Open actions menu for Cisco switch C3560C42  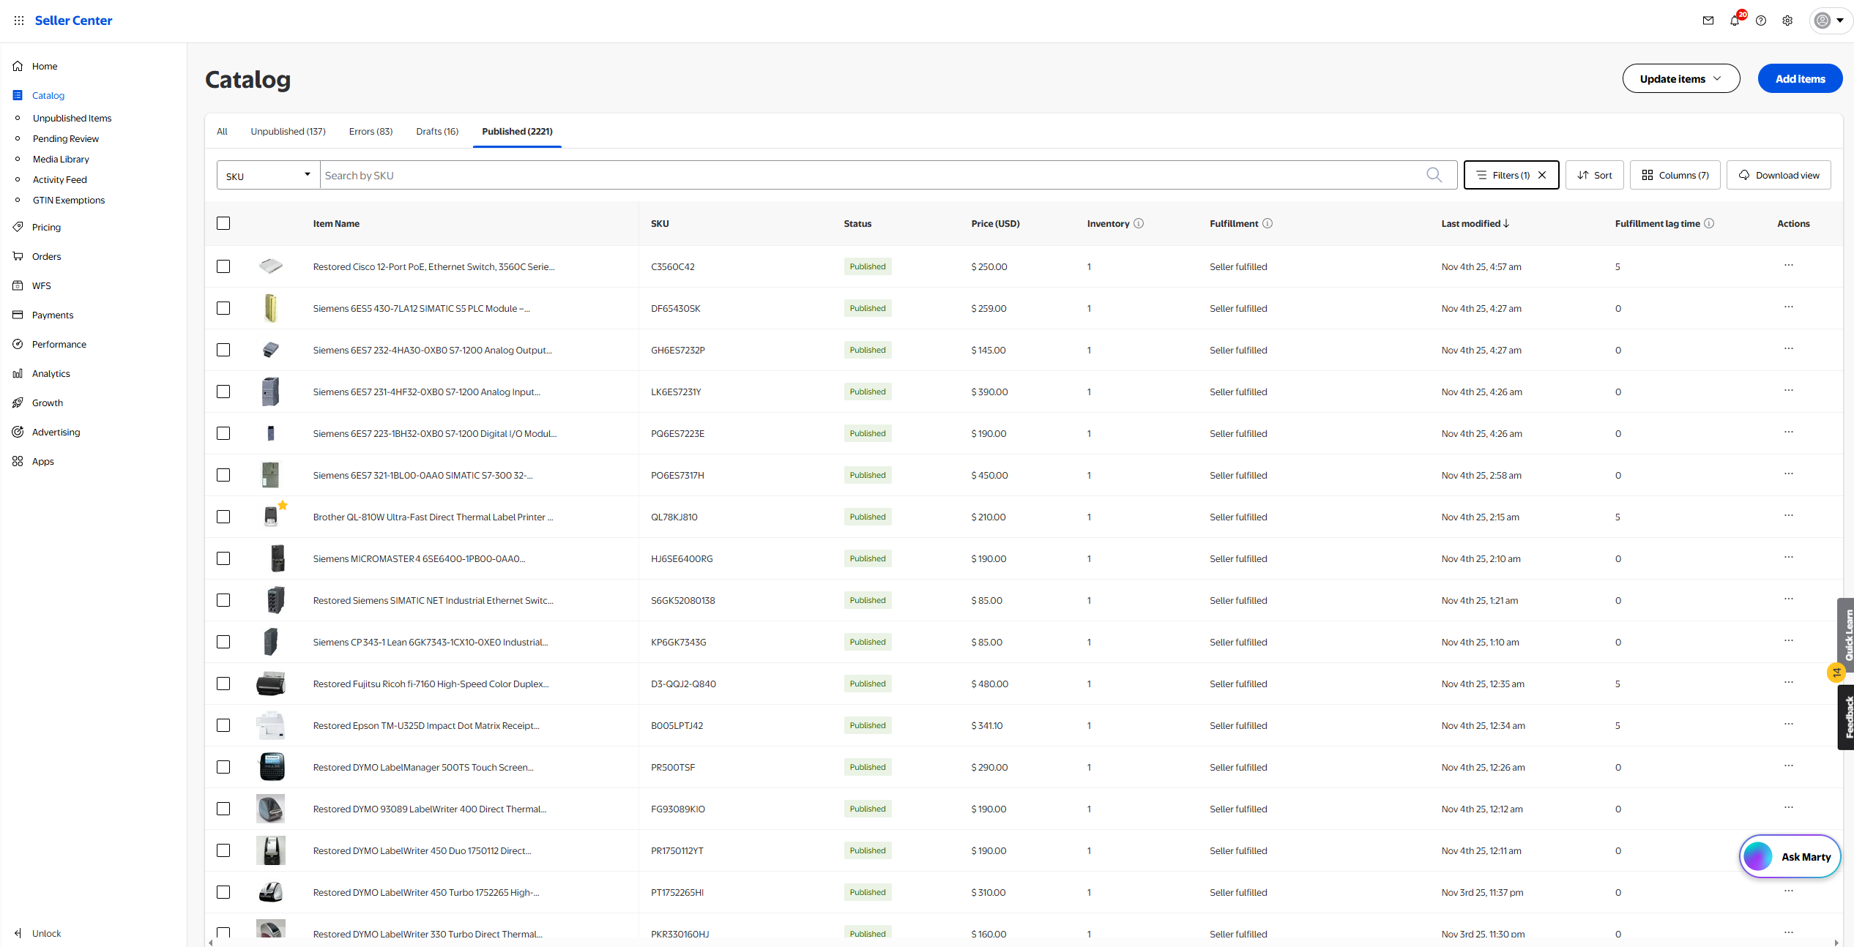1789,266
